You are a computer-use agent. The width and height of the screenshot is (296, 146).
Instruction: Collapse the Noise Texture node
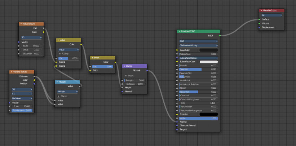[21, 24]
